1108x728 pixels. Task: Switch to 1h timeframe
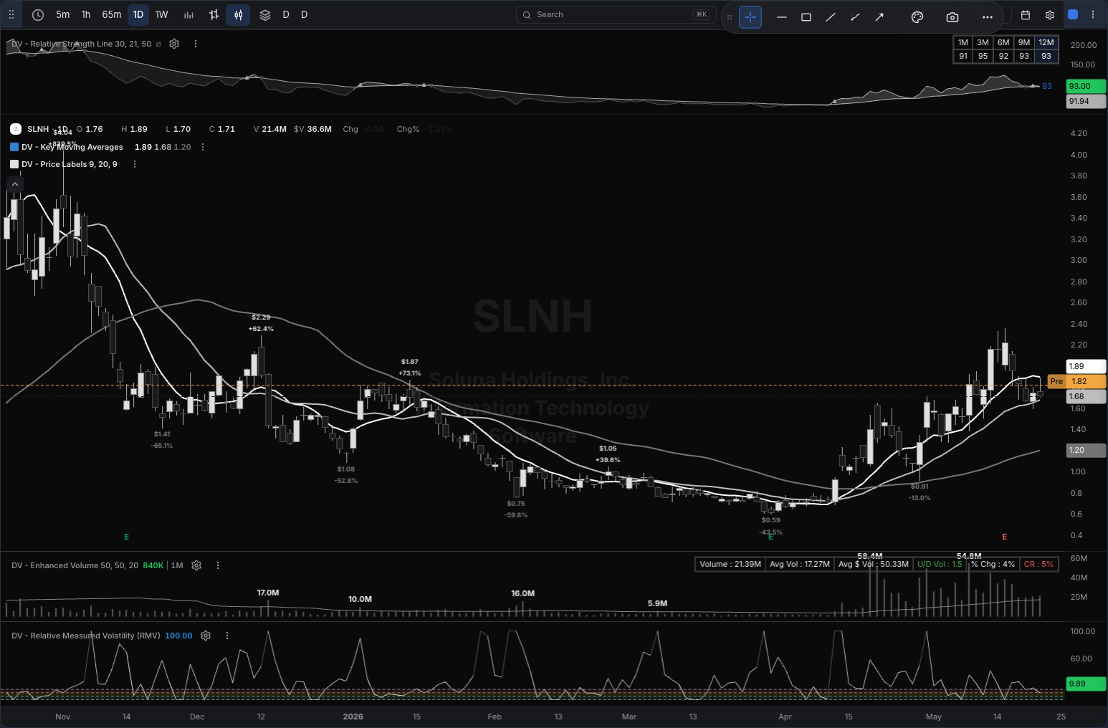point(86,14)
